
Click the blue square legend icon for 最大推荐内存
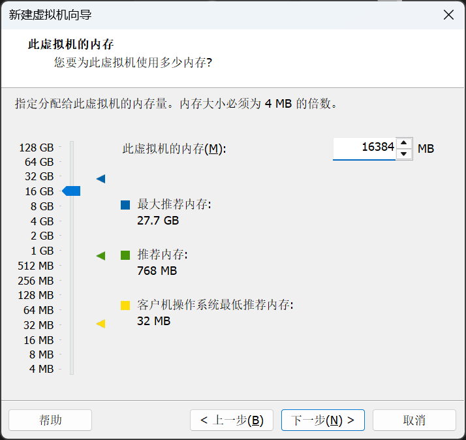pos(125,205)
